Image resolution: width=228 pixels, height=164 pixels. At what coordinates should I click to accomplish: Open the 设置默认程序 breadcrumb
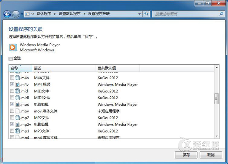point(70,14)
